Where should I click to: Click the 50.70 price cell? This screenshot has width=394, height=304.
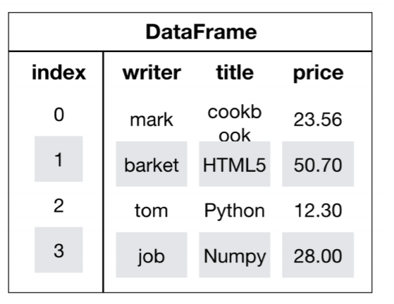tap(318, 164)
